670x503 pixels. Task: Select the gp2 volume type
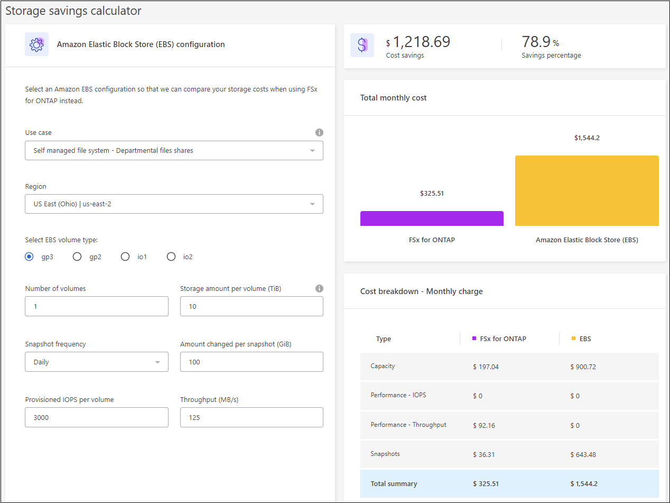(77, 257)
